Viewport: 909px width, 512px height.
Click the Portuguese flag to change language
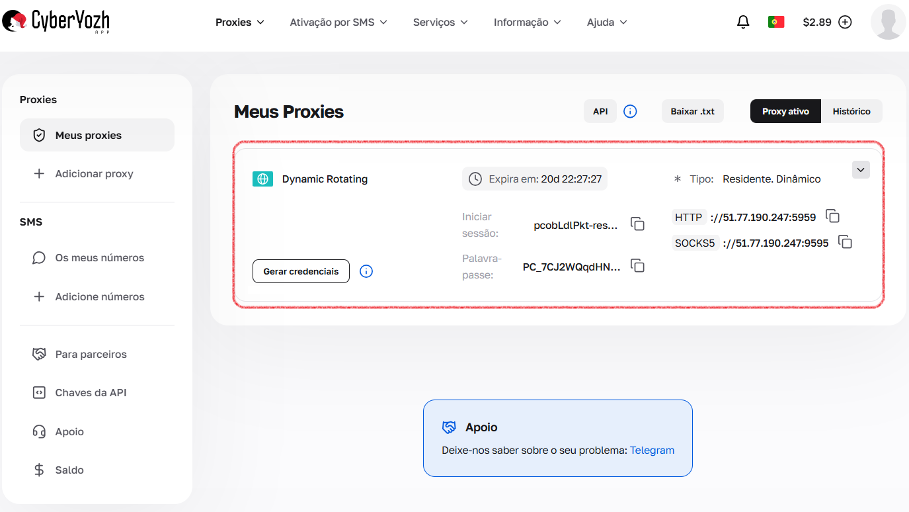[776, 21]
